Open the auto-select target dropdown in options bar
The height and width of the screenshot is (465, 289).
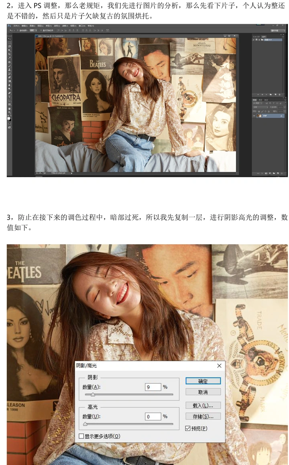(x=33, y=30)
